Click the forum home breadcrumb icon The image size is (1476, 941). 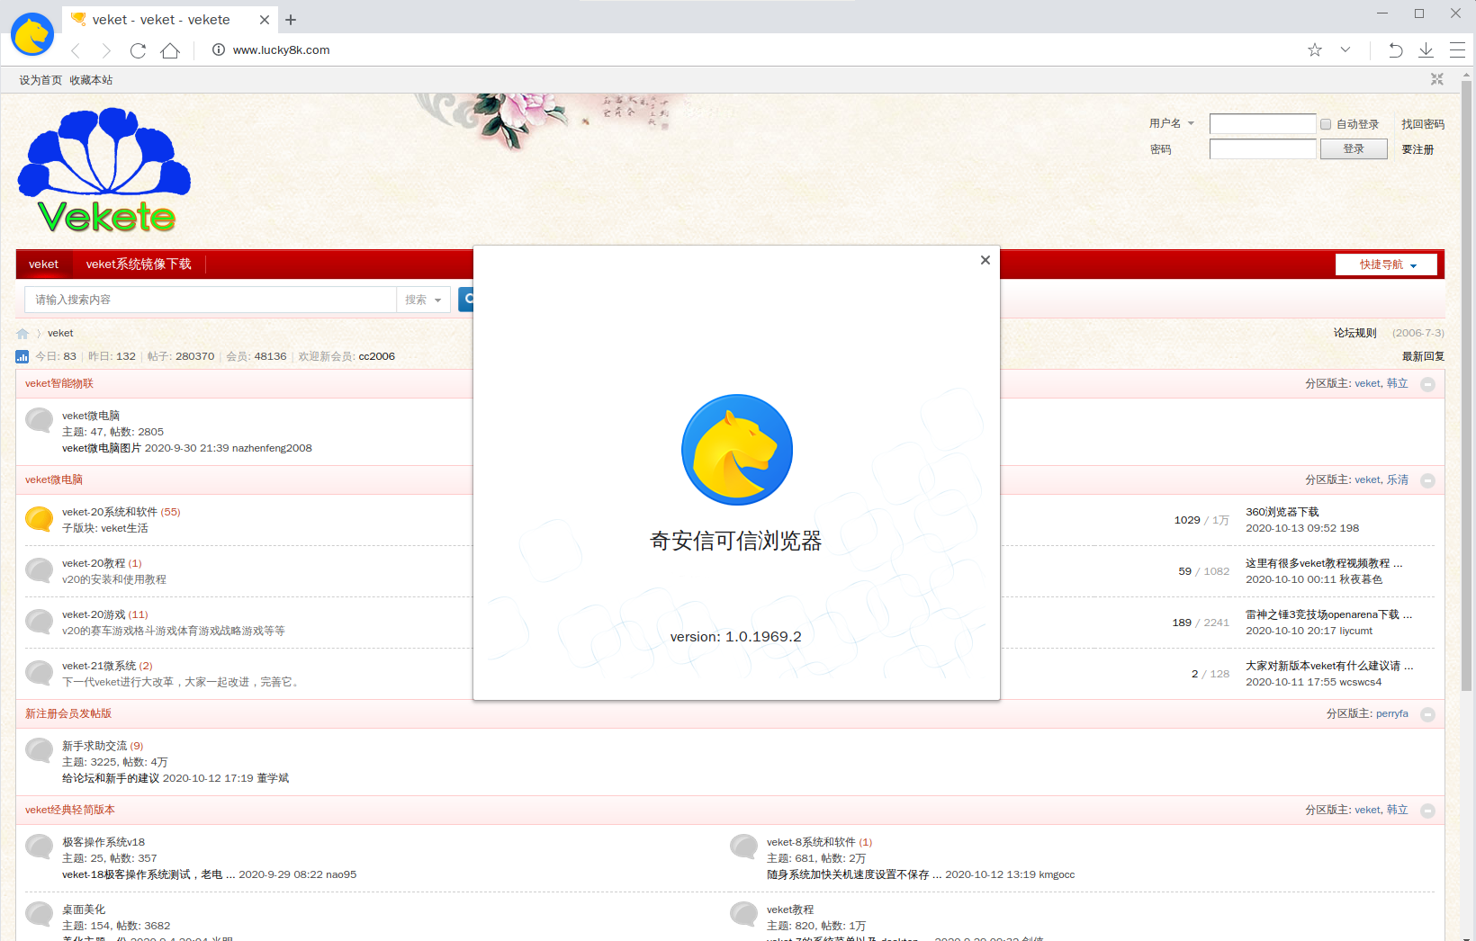[x=22, y=334]
